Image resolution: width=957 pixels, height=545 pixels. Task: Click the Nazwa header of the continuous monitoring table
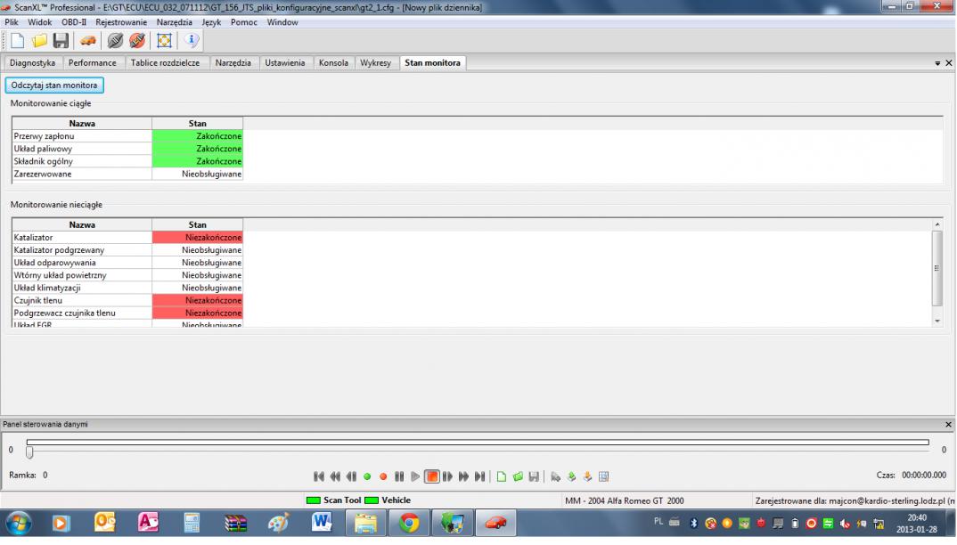tap(82, 123)
